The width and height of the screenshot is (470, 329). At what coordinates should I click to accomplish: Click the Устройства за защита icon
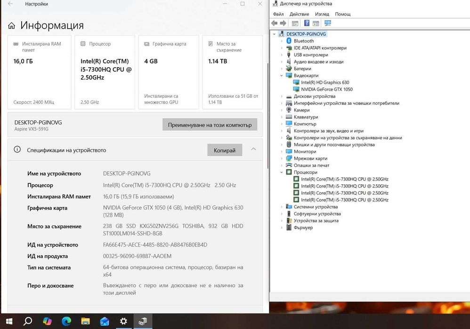(289, 220)
